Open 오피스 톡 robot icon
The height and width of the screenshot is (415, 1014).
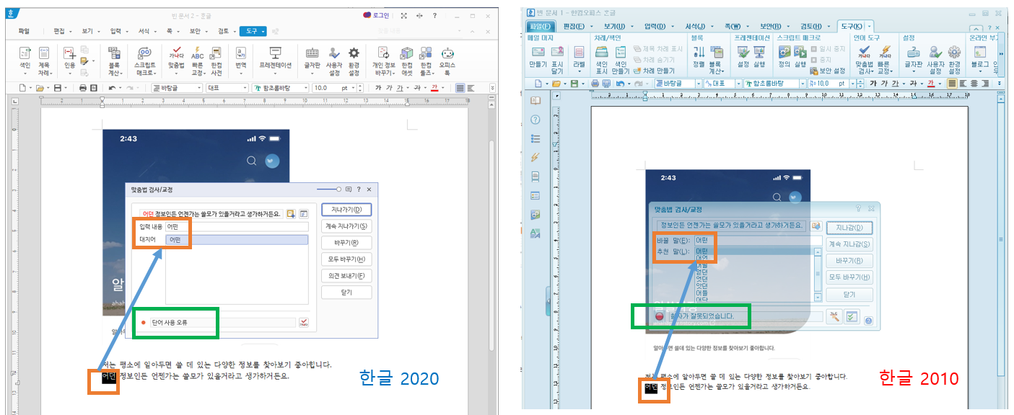[448, 63]
